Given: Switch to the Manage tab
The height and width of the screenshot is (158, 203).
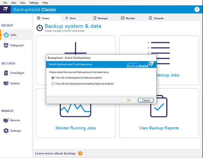Looking at the screenshot, I should tap(100, 18).
